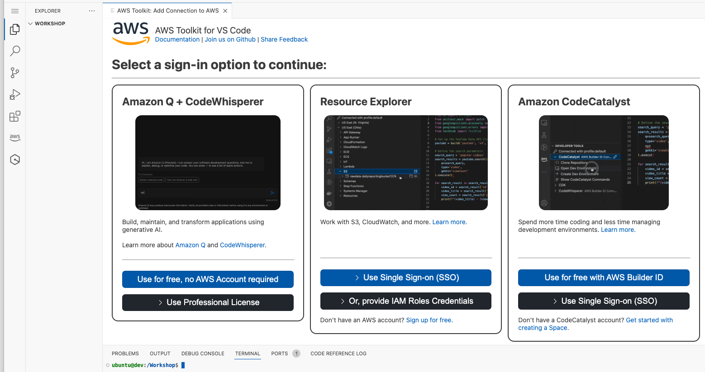Click the Amazon Q chat preview image
The height and width of the screenshot is (372, 705).
[x=208, y=163]
